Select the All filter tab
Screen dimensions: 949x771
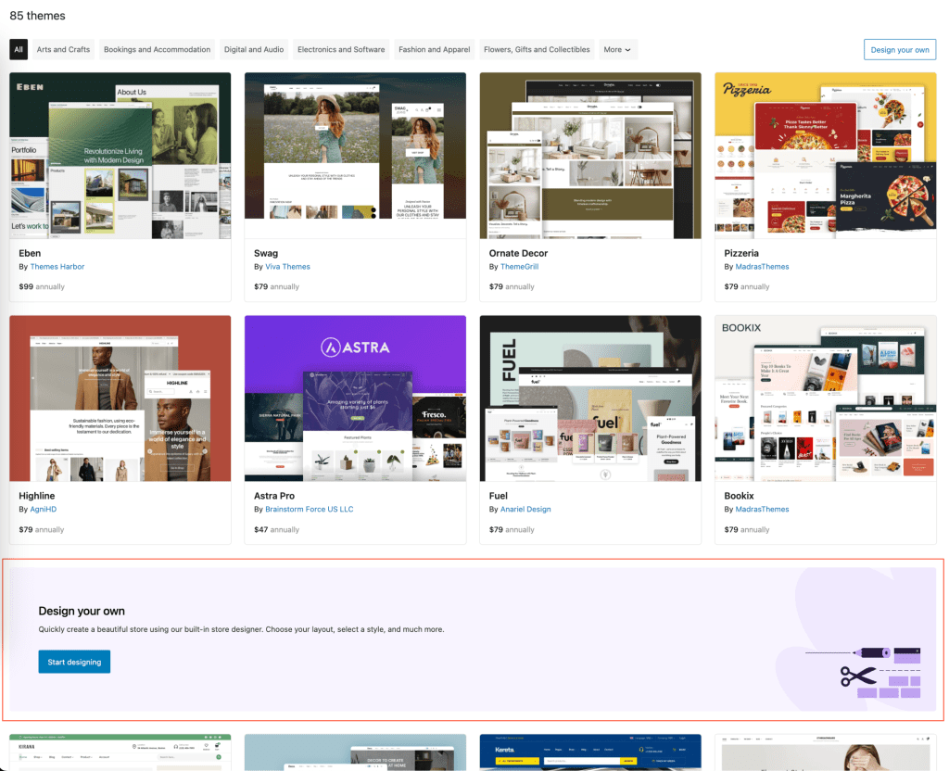click(19, 50)
